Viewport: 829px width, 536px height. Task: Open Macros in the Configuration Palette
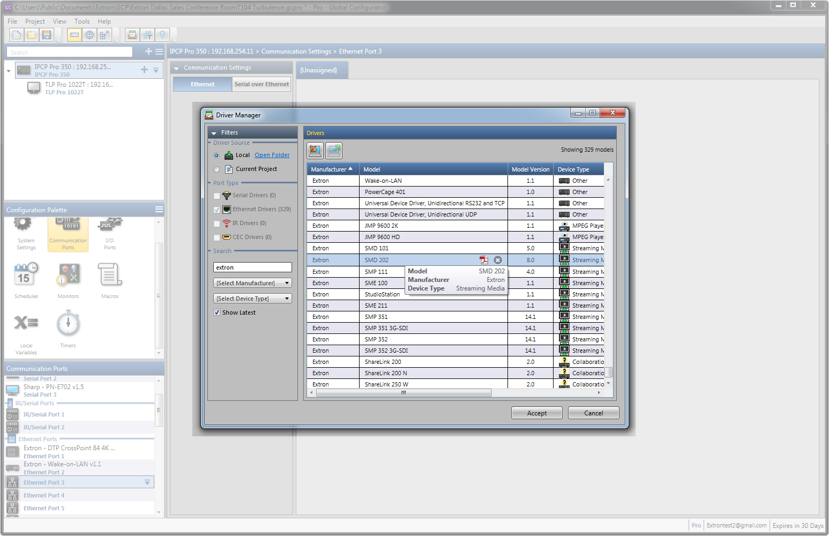[x=110, y=280]
